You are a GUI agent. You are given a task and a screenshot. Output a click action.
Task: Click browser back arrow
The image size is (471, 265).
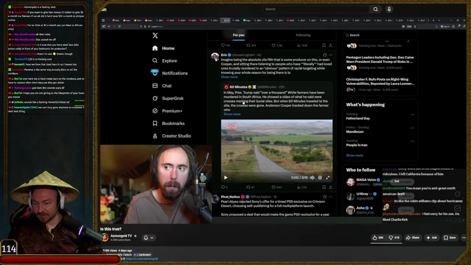coord(109,26)
